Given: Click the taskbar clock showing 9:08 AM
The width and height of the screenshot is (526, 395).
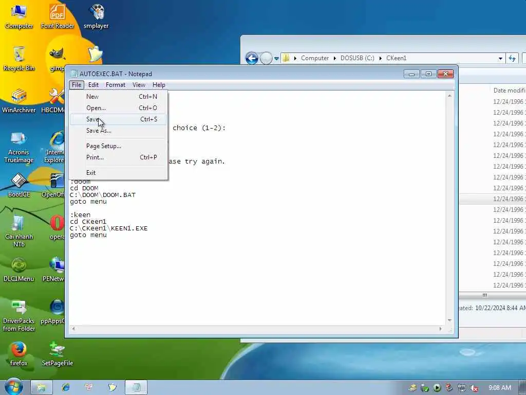Looking at the screenshot, I should point(500,388).
